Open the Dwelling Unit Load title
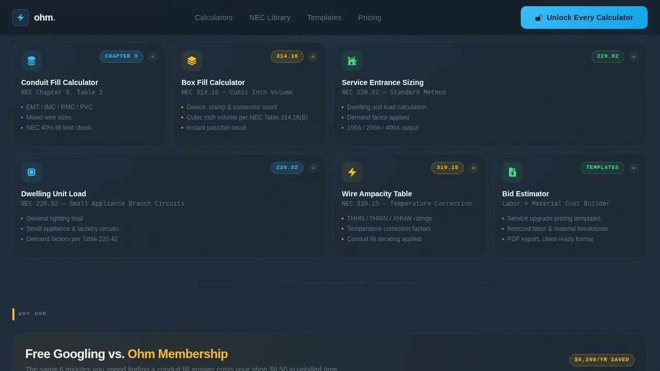 tap(54, 194)
